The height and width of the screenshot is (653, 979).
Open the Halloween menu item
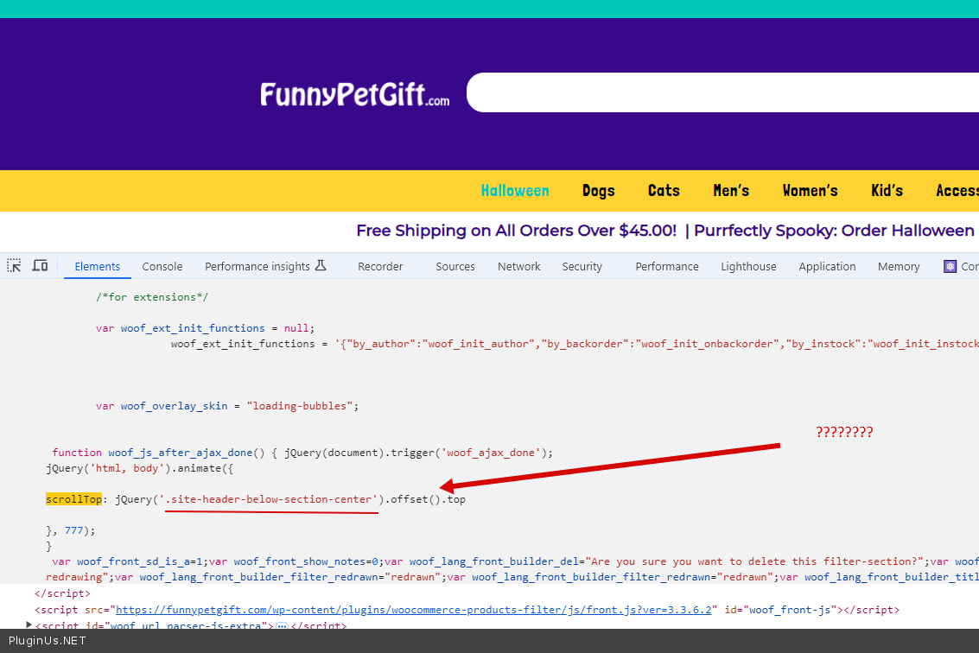coord(515,191)
